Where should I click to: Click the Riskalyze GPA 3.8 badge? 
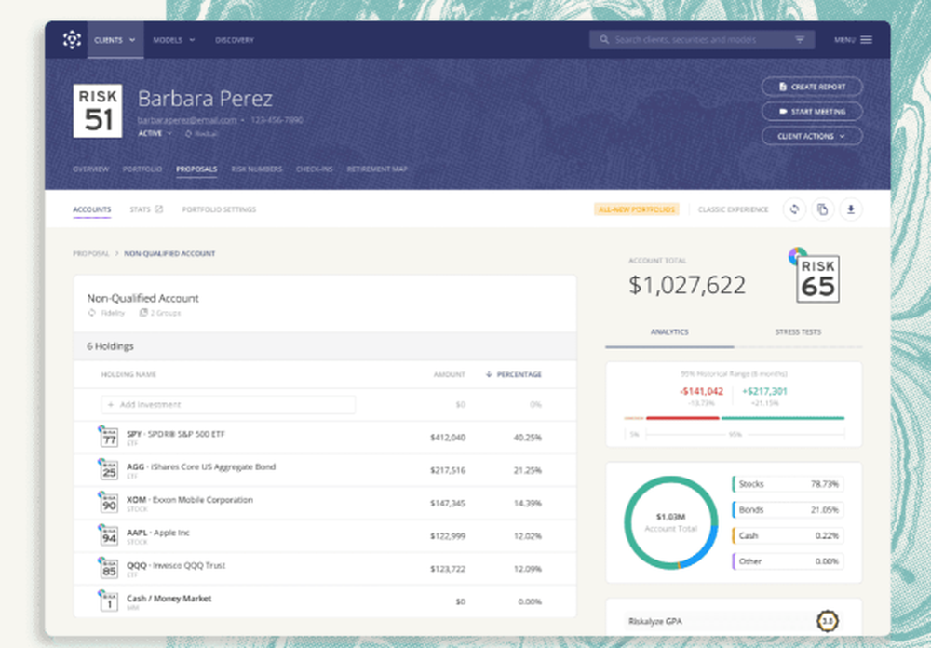click(827, 621)
